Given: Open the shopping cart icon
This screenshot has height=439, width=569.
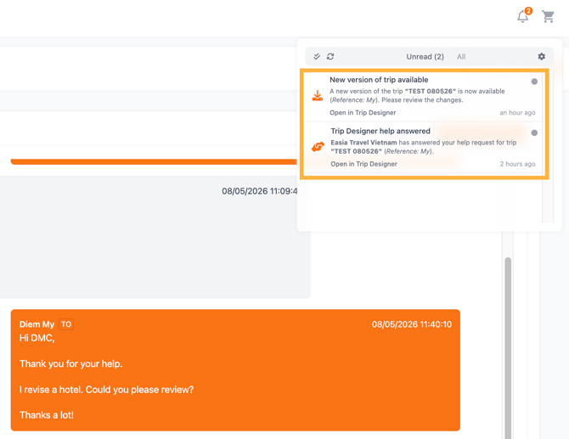Looking at the screenshot, I should click(548, 17).
